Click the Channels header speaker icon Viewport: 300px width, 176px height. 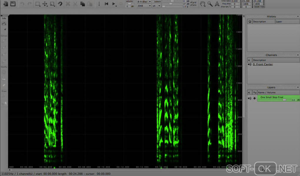tap(249, 60)
